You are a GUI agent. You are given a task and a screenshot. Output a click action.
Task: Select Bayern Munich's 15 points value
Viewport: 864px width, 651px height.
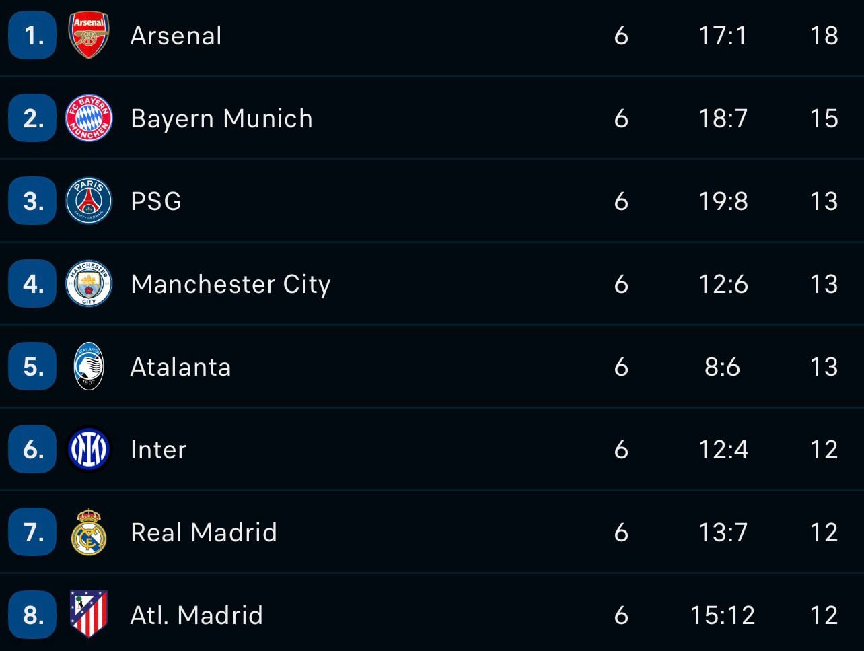coord(824,118)
